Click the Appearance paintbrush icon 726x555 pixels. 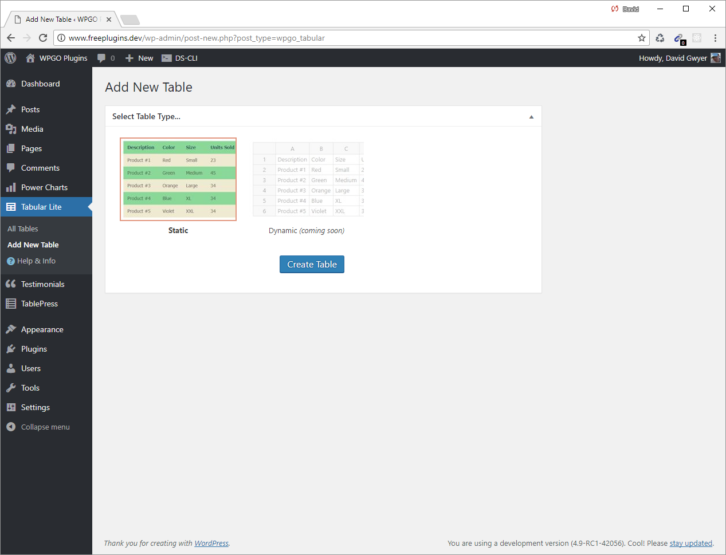coord(11,329)
